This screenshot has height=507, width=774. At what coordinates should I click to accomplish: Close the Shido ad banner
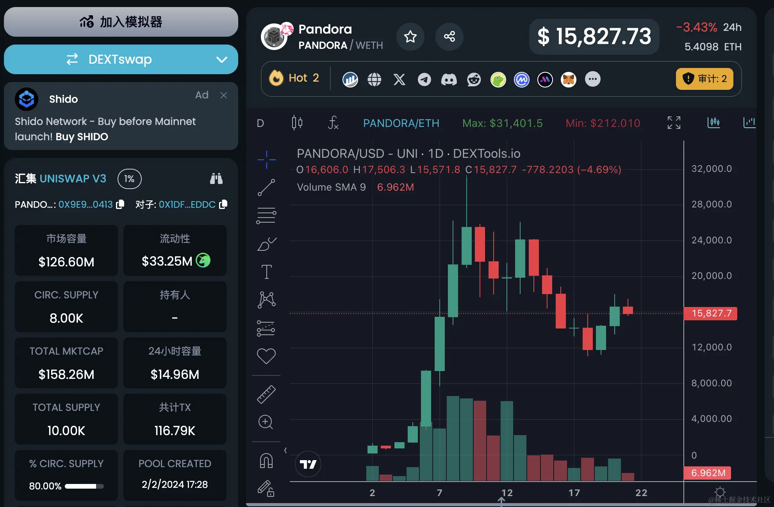[x=223, y=95]
